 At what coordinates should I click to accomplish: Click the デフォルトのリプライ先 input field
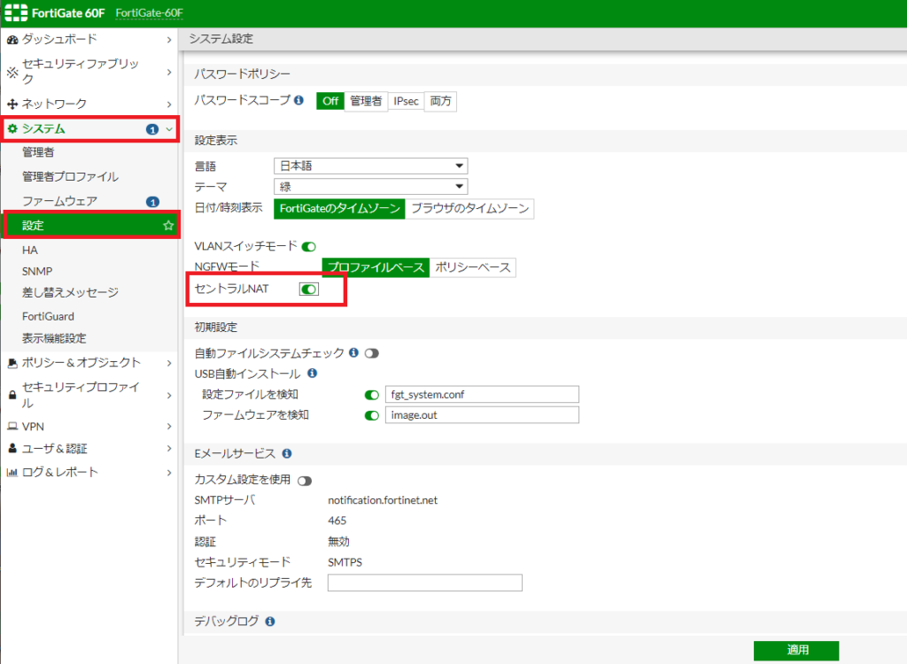(x=424, y=583)
